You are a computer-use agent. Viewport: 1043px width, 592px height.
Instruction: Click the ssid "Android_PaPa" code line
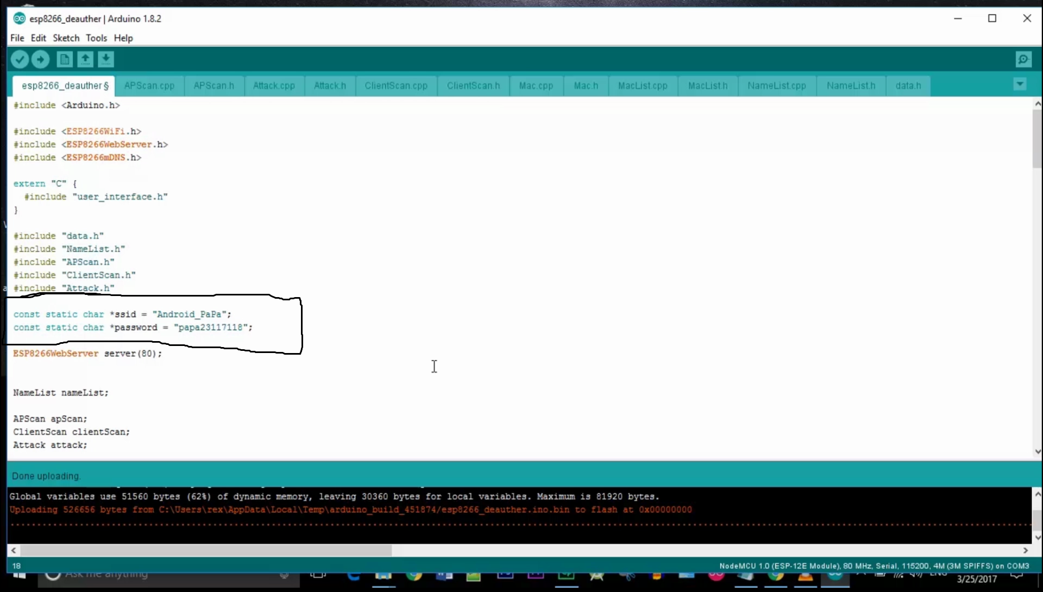coord(122,314)
